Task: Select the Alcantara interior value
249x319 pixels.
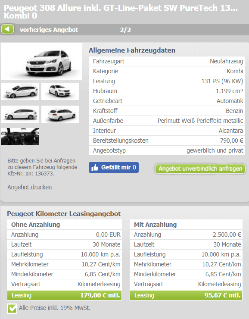Action: (x=231, y=131)
